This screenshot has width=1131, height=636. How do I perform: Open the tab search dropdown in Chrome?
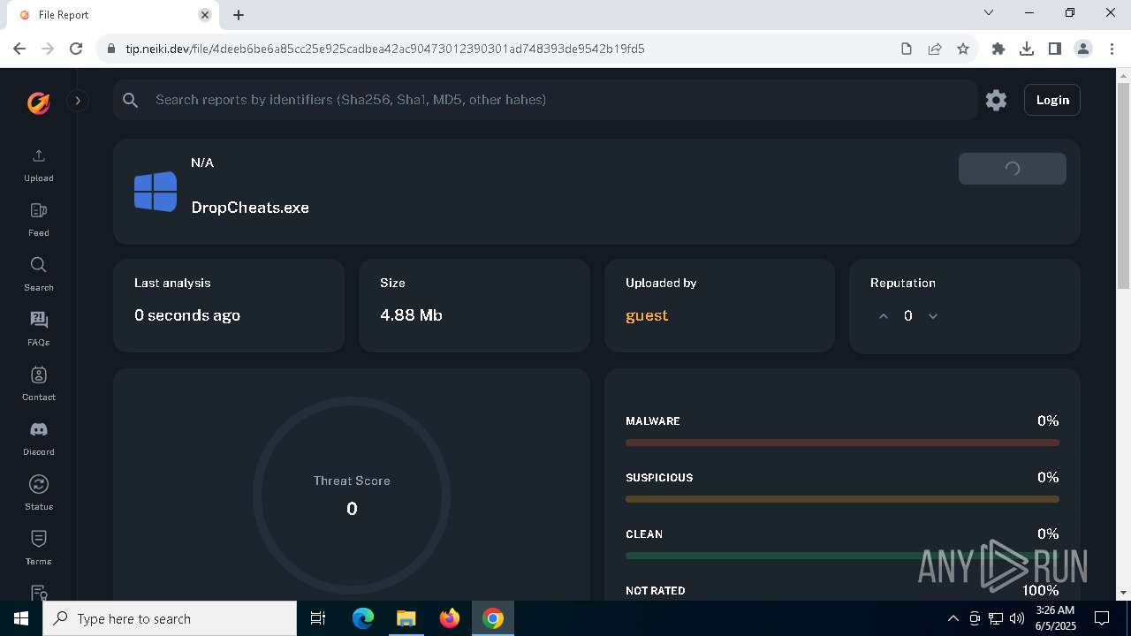989,13
